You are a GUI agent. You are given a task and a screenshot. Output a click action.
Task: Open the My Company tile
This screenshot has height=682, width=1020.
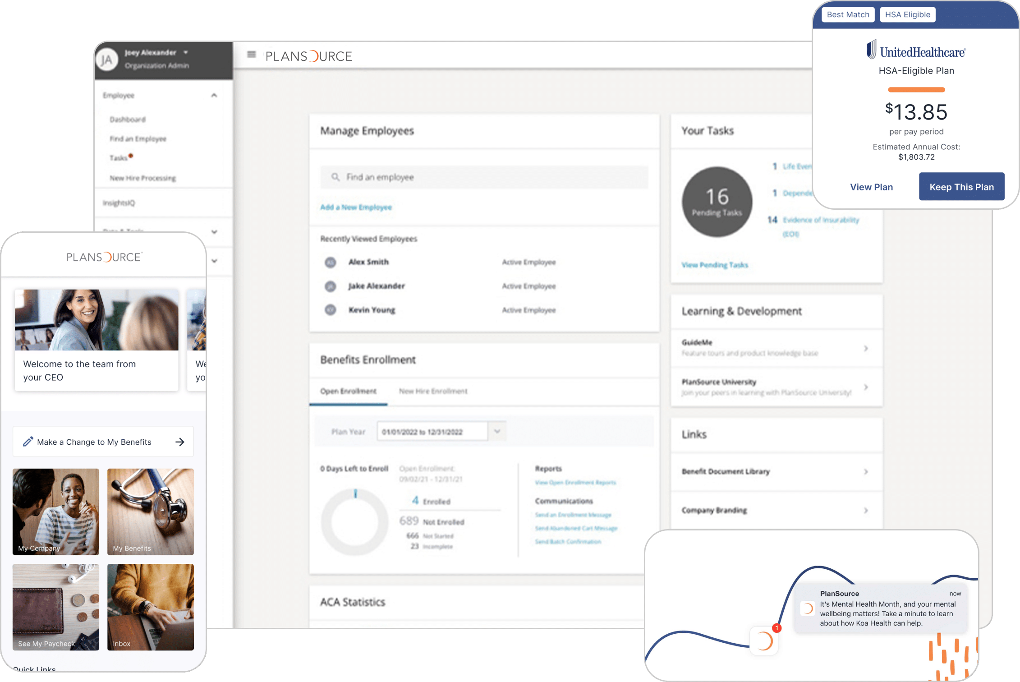pos(56,511)
